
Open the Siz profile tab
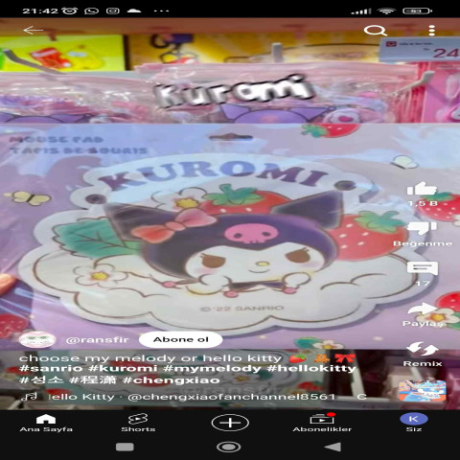[414, 423]
